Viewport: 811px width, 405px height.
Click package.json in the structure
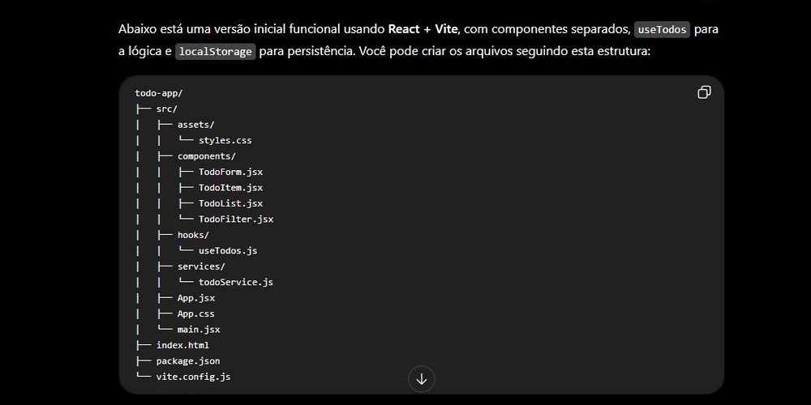188,361
